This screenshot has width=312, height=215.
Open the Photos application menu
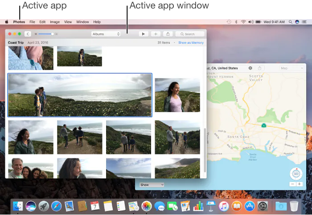(x=19, y=22)
